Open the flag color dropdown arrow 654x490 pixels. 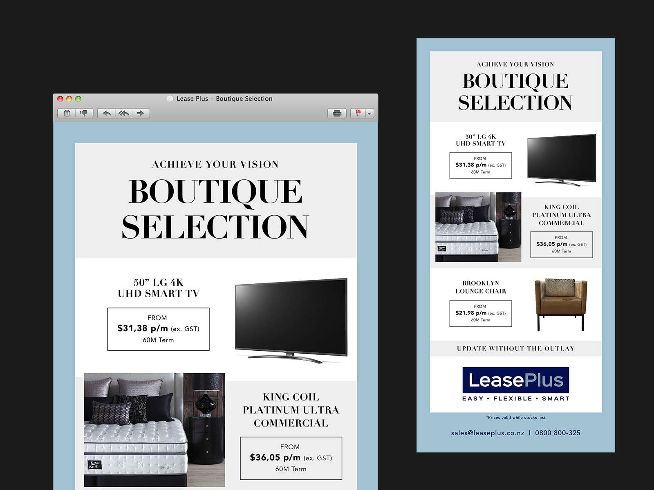[x=369, y=113]
